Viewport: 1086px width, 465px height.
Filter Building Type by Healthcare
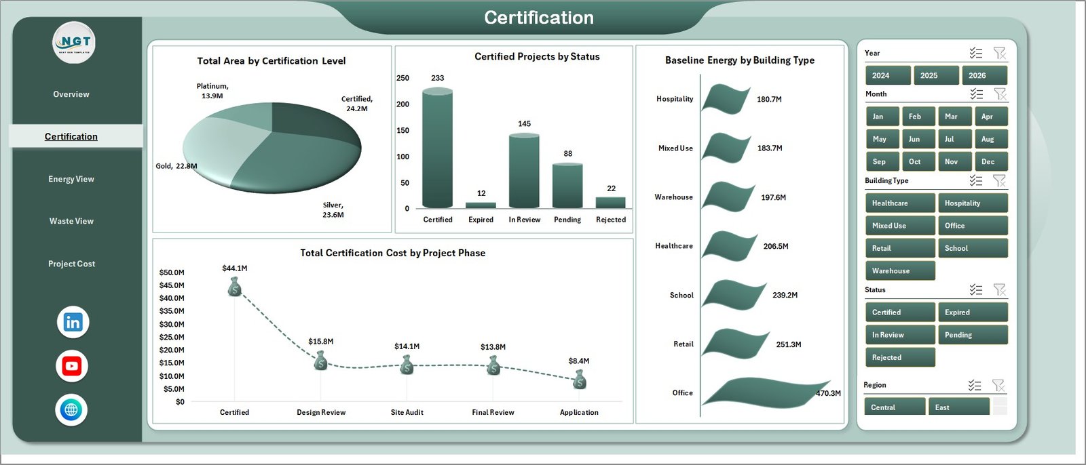[900, 203]
